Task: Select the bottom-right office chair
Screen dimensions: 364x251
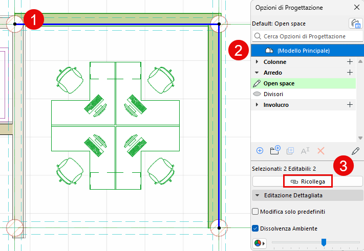Action: point(161,171)
